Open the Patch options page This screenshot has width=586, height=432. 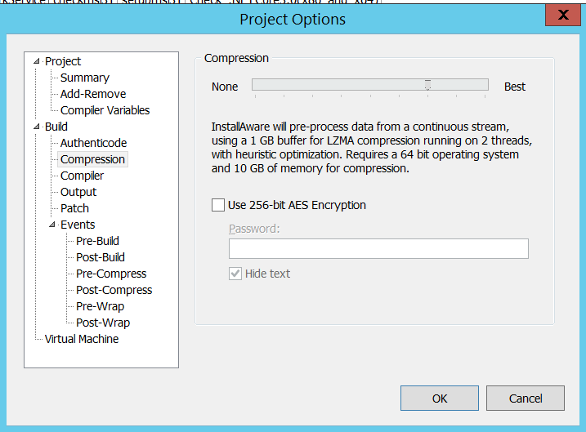pos(74,208)
